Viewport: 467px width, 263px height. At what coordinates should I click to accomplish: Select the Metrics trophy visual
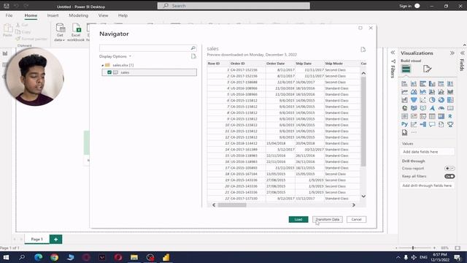click(x=450, y=124)
